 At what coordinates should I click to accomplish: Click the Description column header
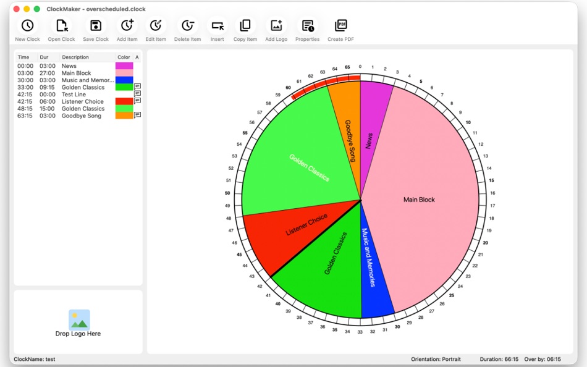coord(75,57)
